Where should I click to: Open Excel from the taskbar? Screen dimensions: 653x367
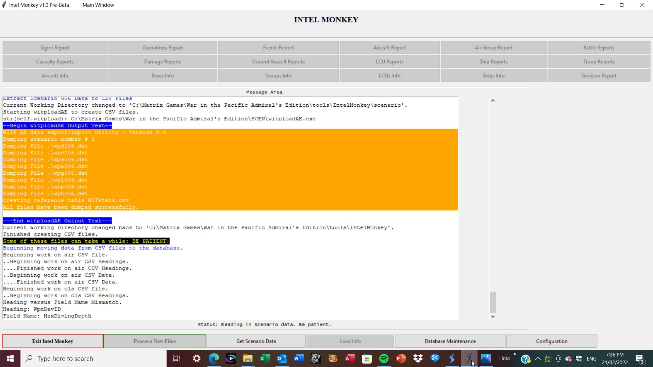pyautogui.click(x=265, y=359)
